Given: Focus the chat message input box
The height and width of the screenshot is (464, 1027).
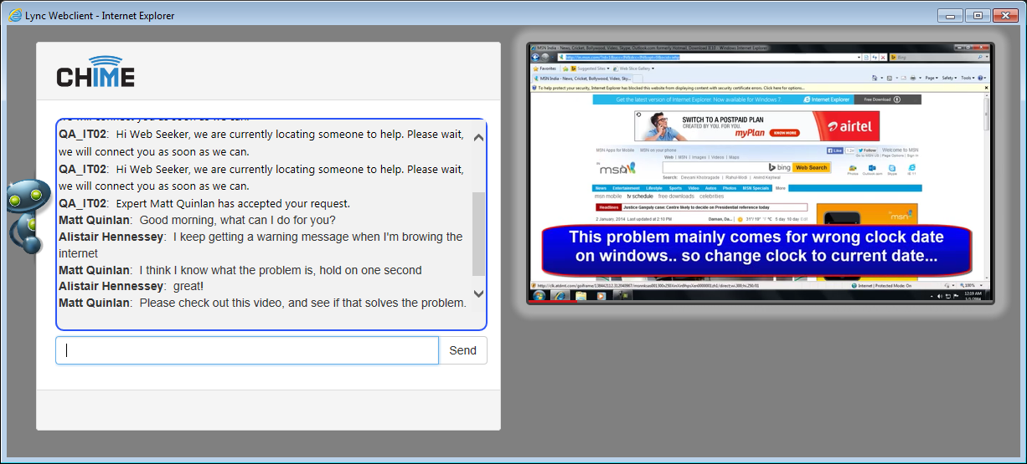Looking at the screenshot, I should click(x=247, y=350).
